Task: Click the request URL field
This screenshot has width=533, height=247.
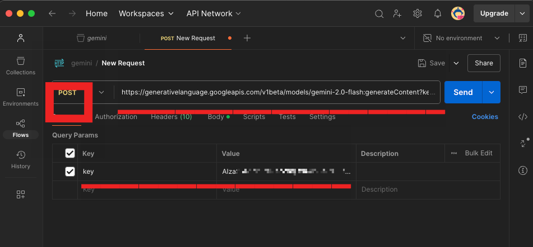Action: click(x=277, y=92)
